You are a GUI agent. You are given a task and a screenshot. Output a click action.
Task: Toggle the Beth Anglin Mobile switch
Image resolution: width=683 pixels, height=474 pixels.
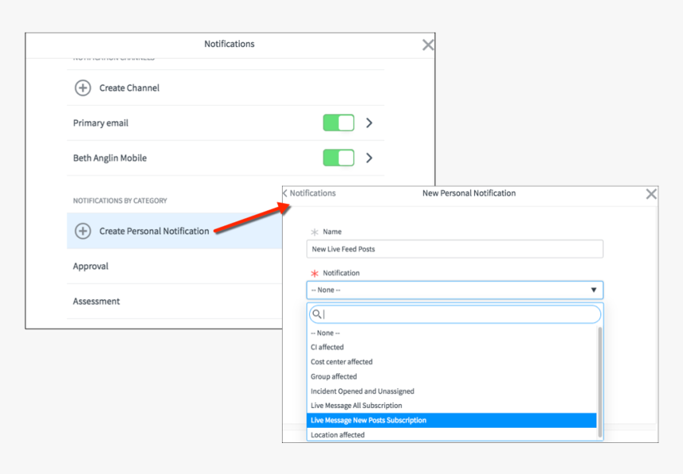pyautogui.click(x=338, y=158)
